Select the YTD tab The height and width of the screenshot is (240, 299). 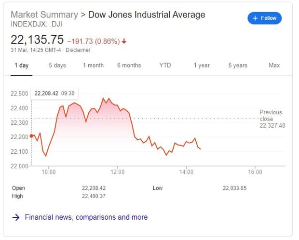point(165,66)
